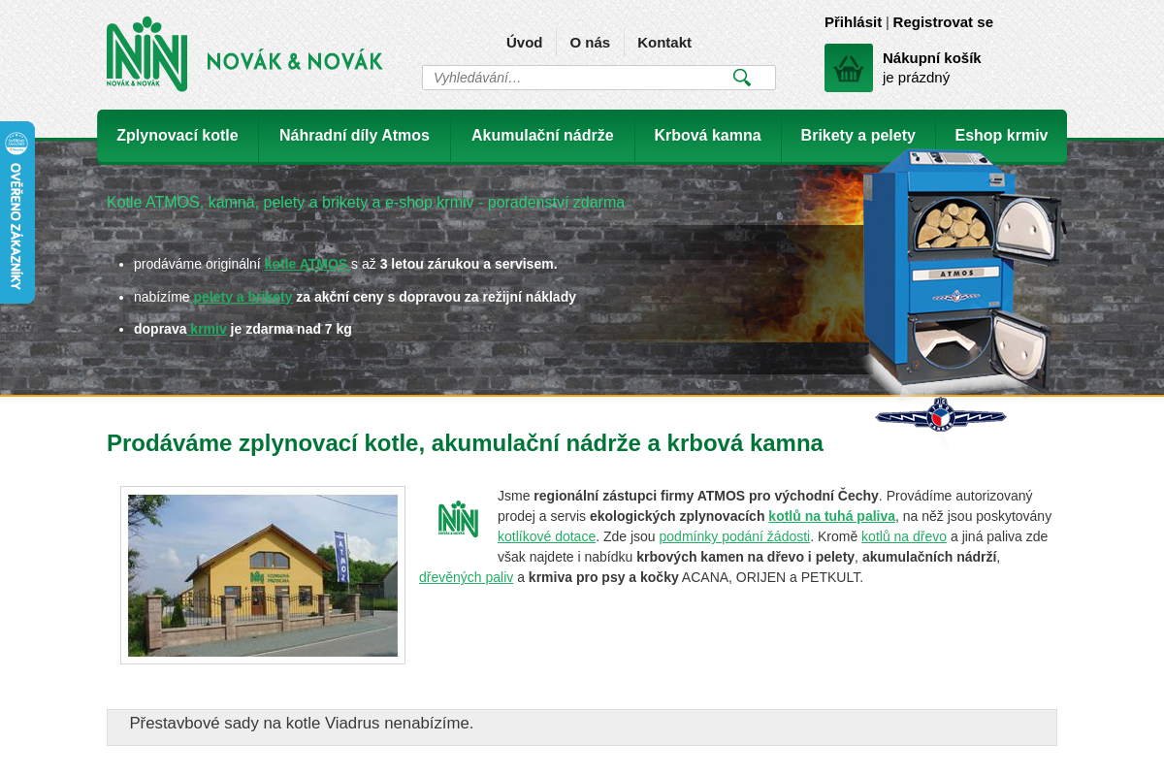The height and width of the screenshot is (776, 1164).
Task: Click the yellow storefront photo
Action: (x=262, y=574)
